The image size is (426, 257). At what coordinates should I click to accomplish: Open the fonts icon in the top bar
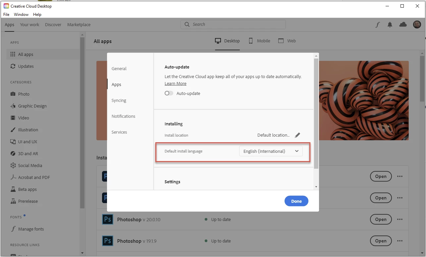point(377,24)
